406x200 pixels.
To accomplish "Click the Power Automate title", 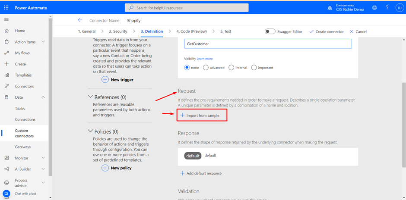I will (31, 8).
